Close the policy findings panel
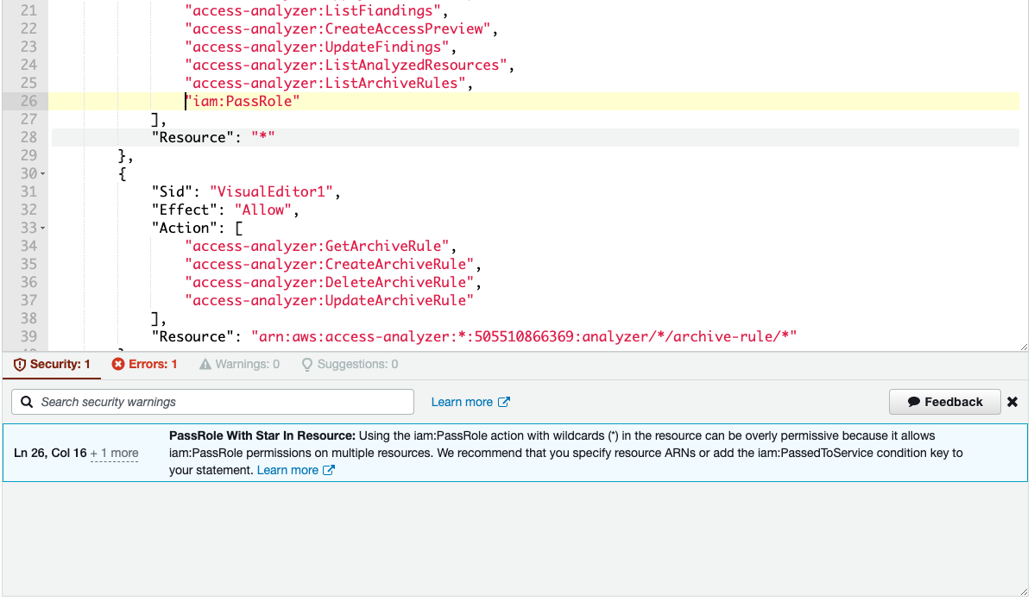 (x=1012, y=402)
